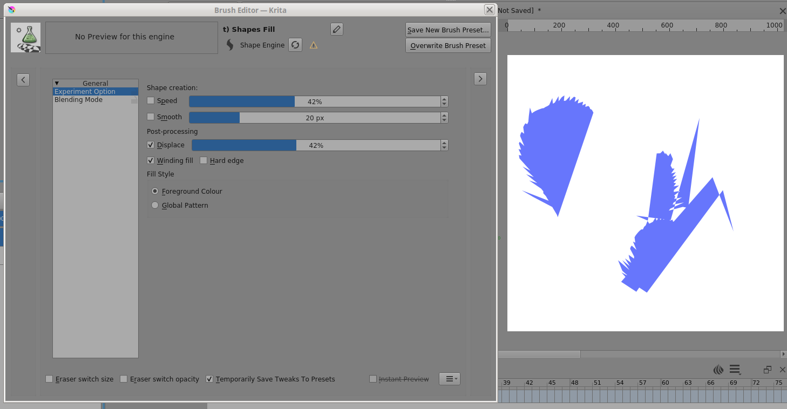Collapse left panel with arrow button
Image resolution: width=787 pixels, height=409 pixels.
pyautogui.click(x=23, y=79)
